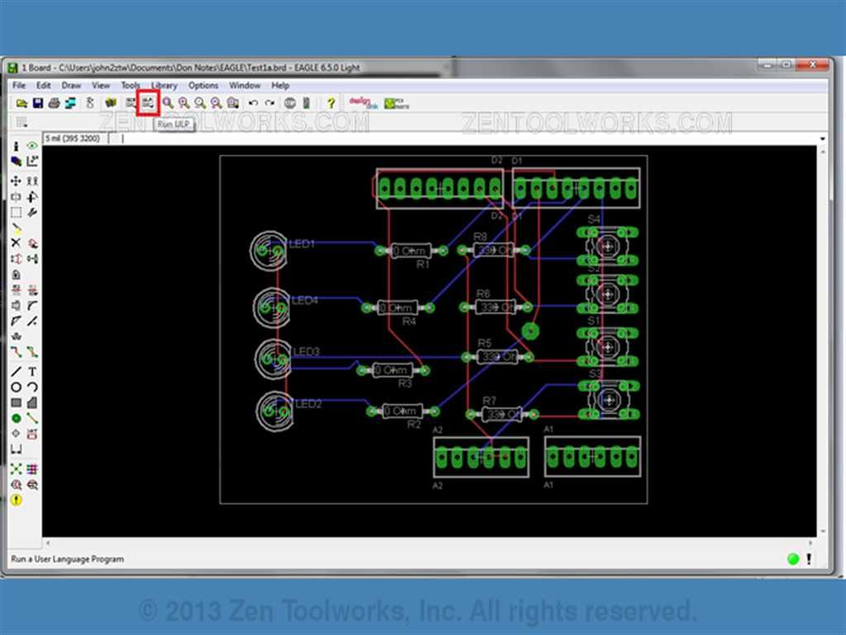Click the command line input field
This screenshot has height=635, width=846.
point(469,139)
